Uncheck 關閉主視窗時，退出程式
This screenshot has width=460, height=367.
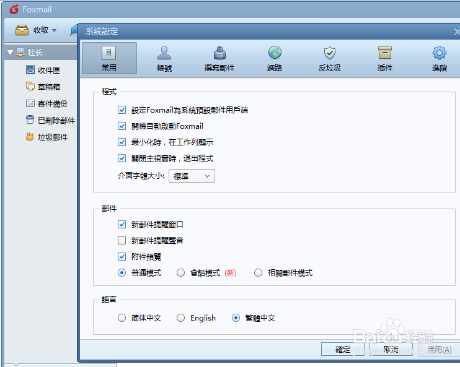pyautogui.click(x=122, y=158)
